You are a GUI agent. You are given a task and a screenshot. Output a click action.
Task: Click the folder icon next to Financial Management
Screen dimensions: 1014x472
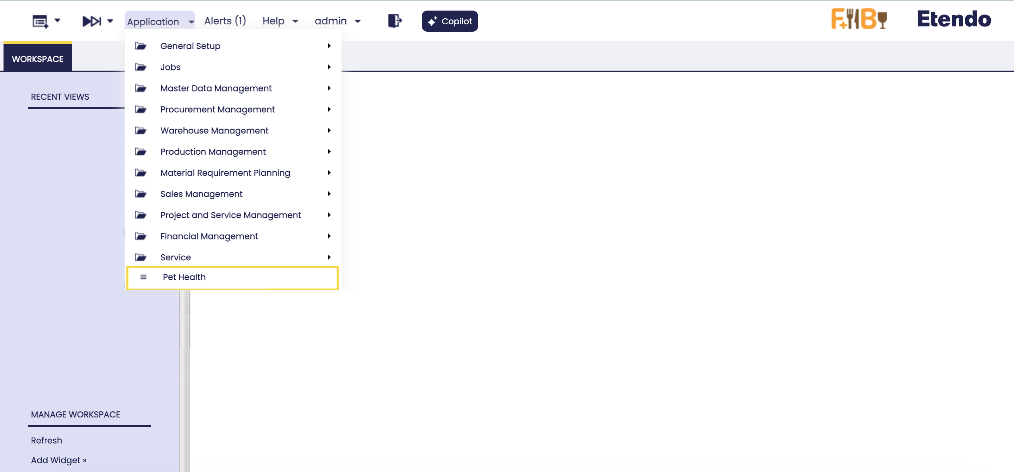point(140,236)
